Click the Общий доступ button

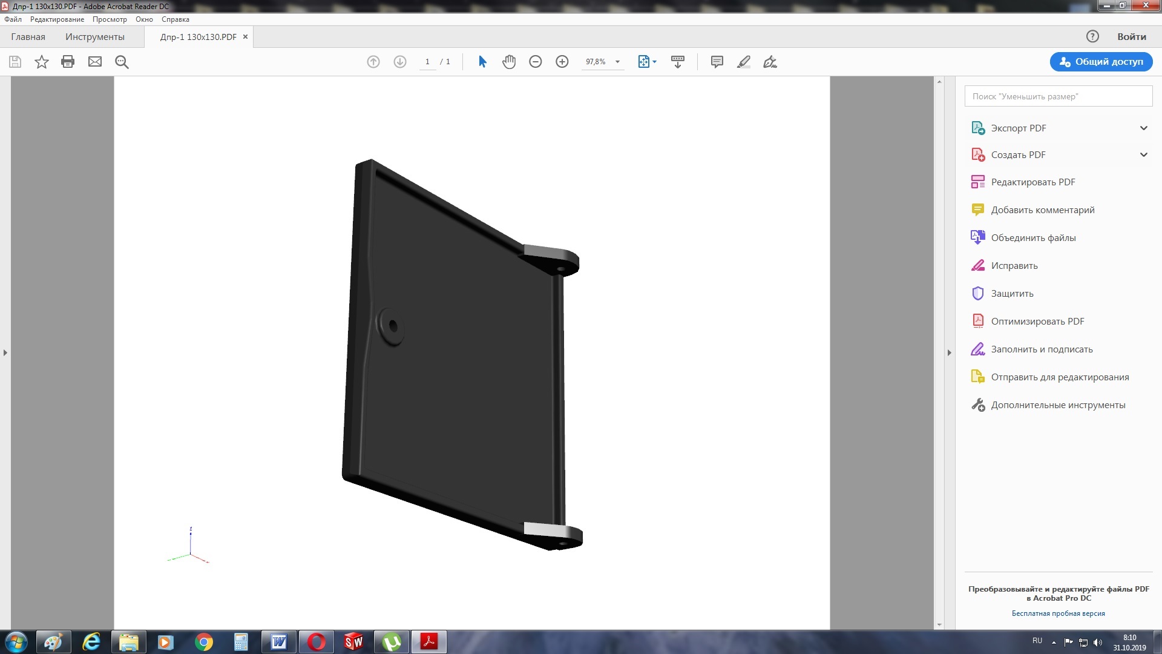1101,62
